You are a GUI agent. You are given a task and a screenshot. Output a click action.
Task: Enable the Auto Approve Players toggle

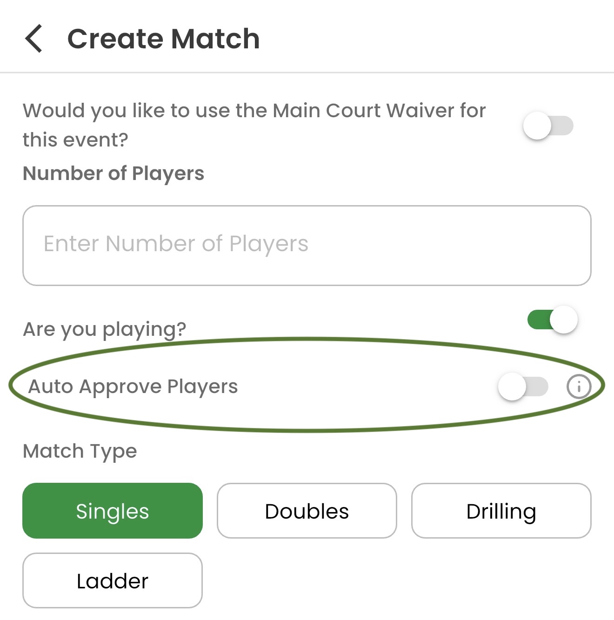click(x=523, y=387)
